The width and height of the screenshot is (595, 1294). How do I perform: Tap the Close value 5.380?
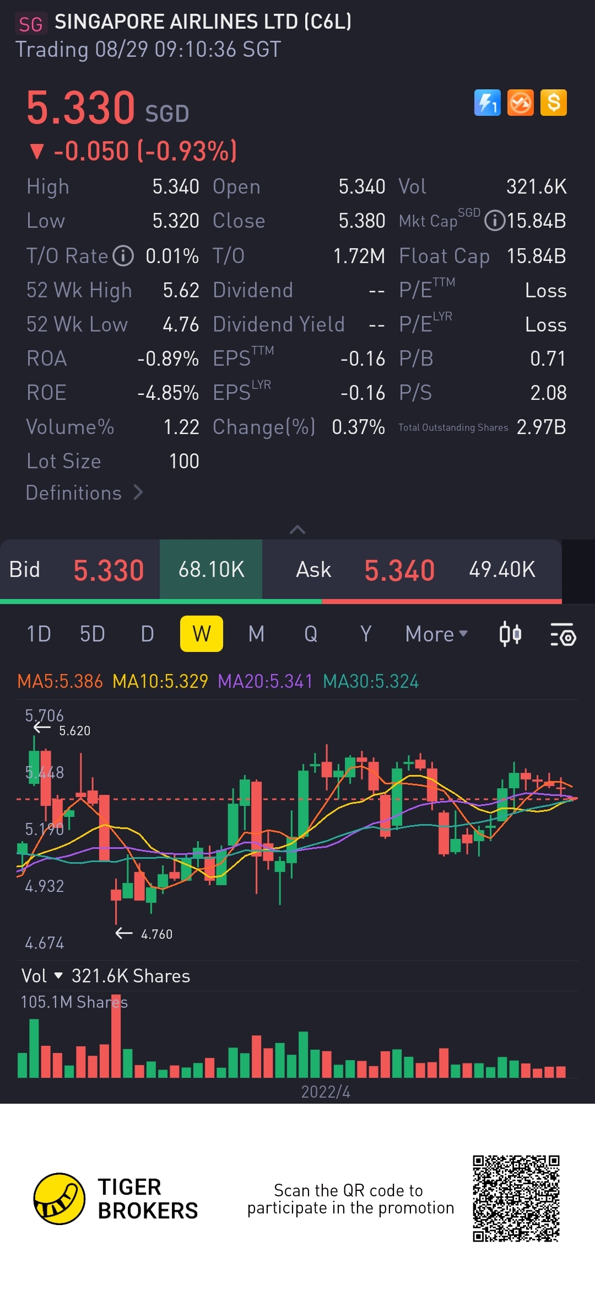point(362,221)
